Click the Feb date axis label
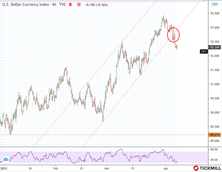222x172 pixels. click(x=55, y=168)
